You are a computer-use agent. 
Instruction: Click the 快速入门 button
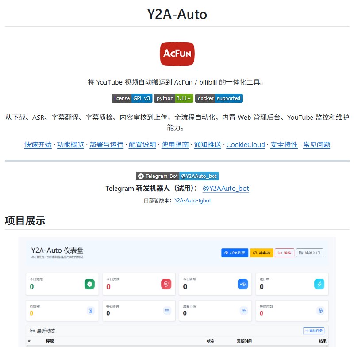point(309,253)
